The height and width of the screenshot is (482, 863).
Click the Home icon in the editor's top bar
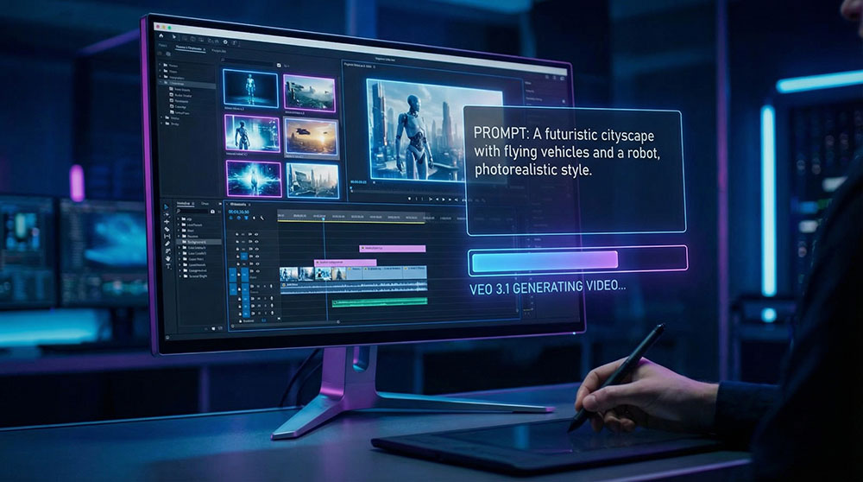tap(161, 35)
